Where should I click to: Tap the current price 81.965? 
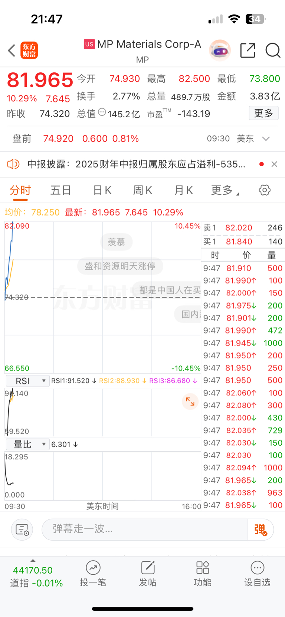click(40, 80)
